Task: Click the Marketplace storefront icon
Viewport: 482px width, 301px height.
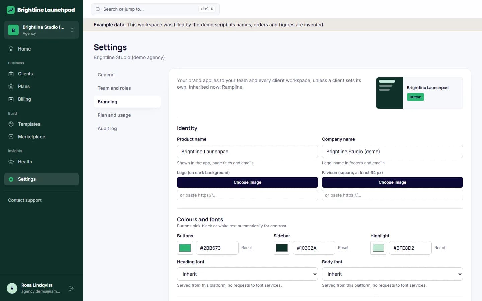Action: (x=11, y=137)
